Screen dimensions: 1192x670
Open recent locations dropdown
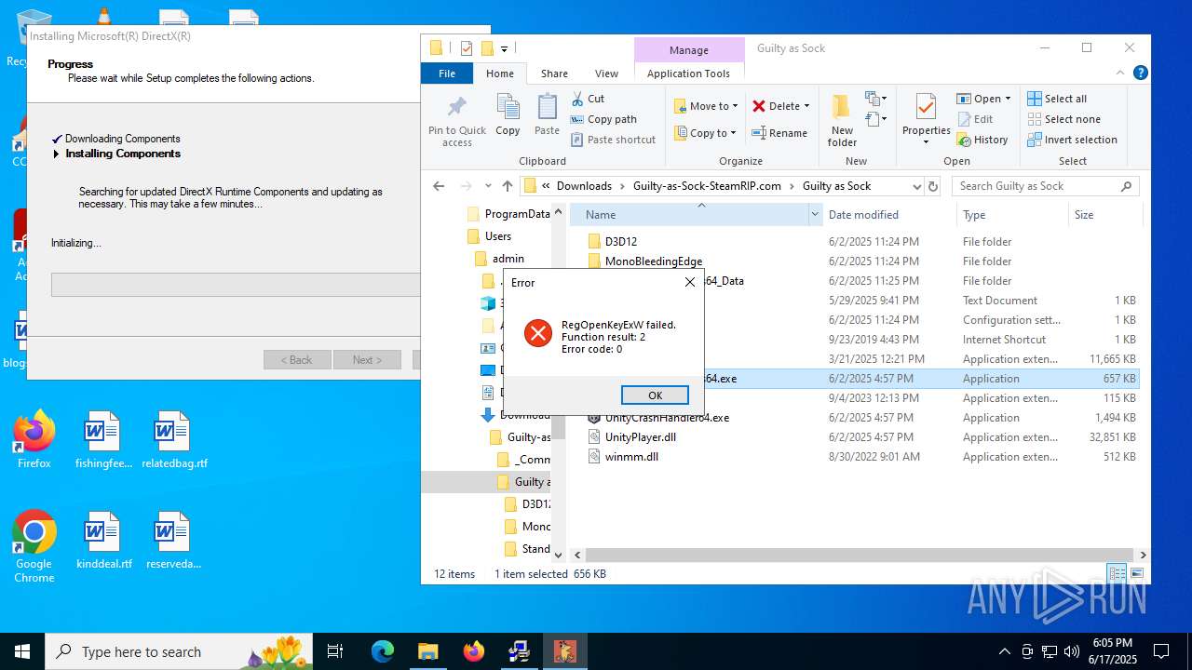coord(488,186)
